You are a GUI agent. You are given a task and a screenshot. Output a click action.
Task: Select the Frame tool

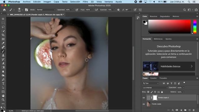point(3,39)
